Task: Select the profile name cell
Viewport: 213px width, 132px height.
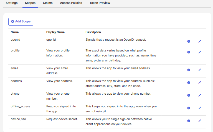Action: tap(15, 51)
